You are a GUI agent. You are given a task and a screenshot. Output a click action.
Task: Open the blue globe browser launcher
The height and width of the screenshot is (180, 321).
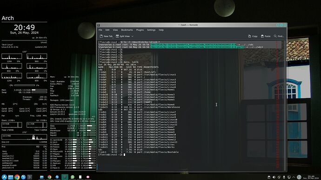23,177
